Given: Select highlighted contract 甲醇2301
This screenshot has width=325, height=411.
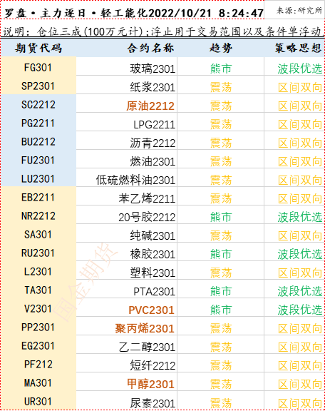Looking at the screenshot, I should point(150,385).
